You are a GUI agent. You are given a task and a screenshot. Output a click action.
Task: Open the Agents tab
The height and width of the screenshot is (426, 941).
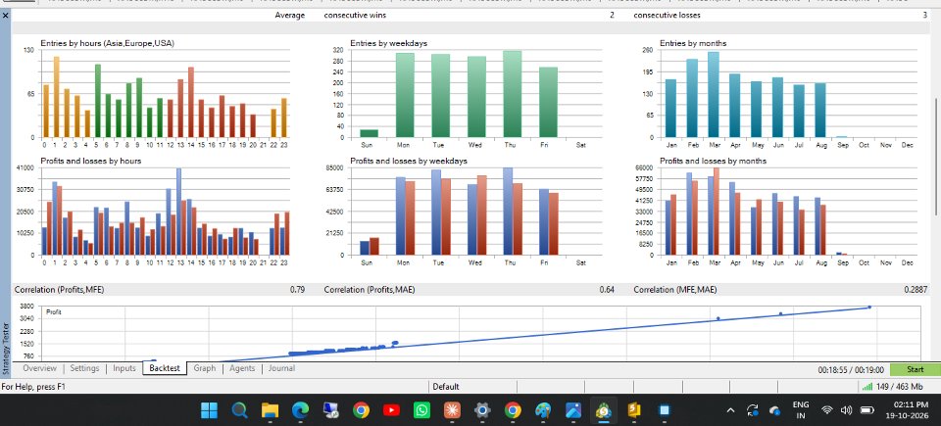click(x=242, y=368)
